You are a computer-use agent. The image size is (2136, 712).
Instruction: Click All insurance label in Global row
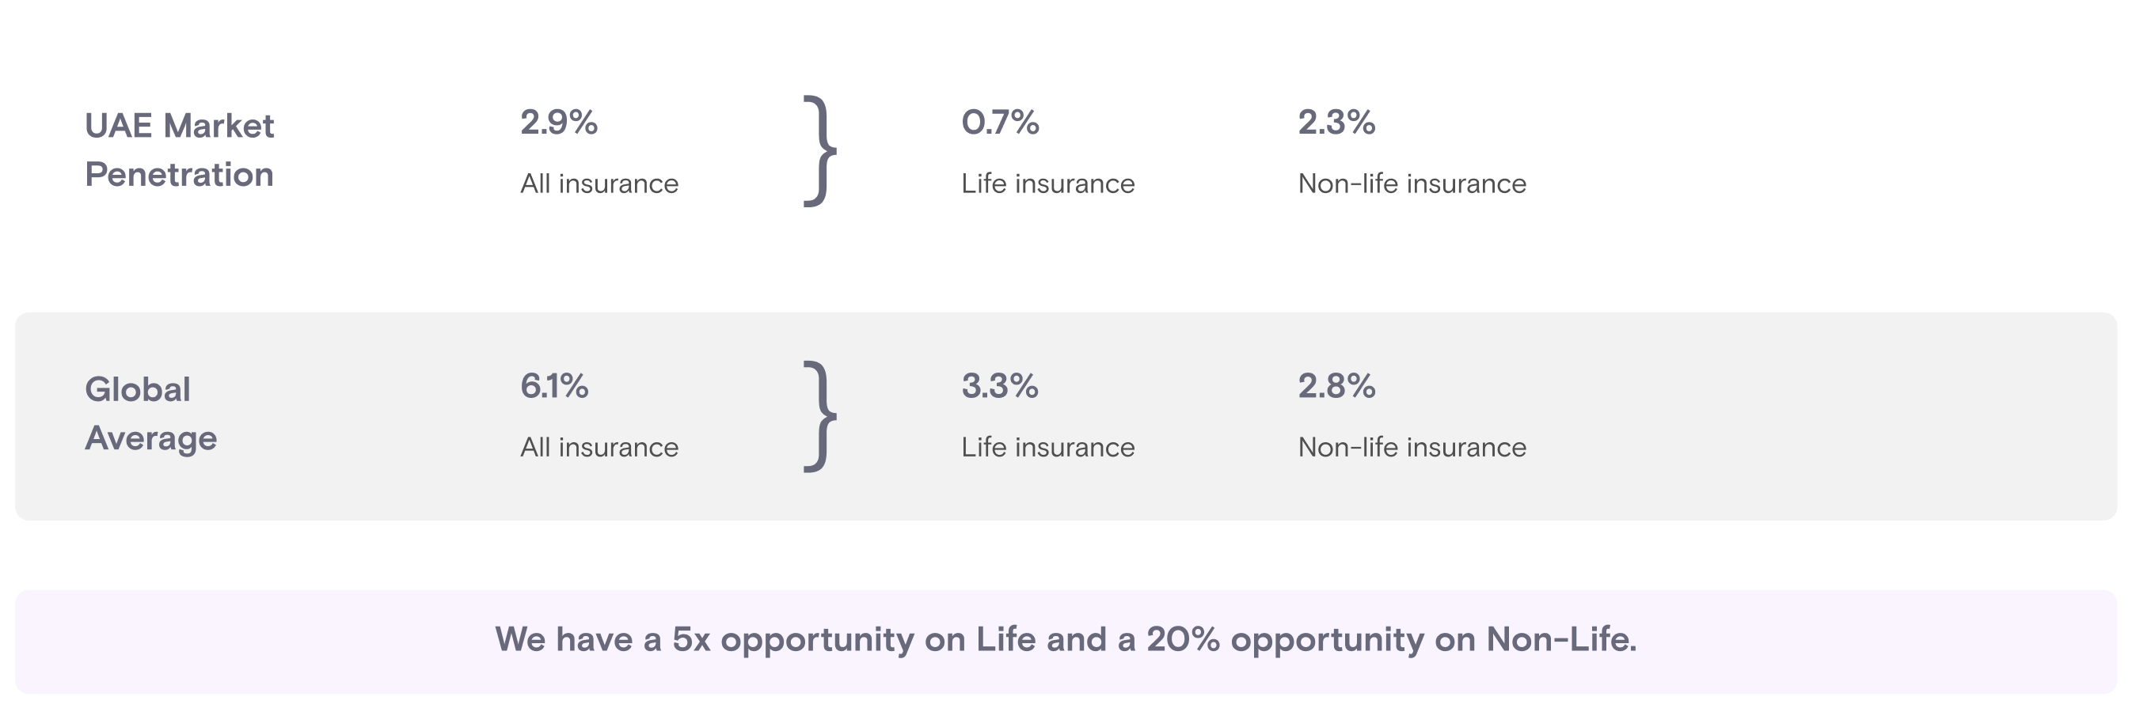click(x=599, y=448)
